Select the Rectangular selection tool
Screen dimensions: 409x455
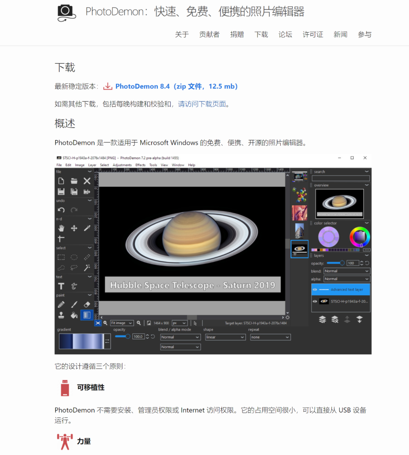tap(61, 257)
